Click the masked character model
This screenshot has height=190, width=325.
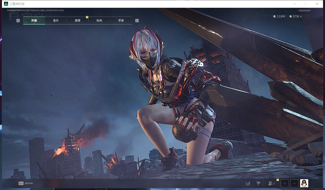click(176, 95)
